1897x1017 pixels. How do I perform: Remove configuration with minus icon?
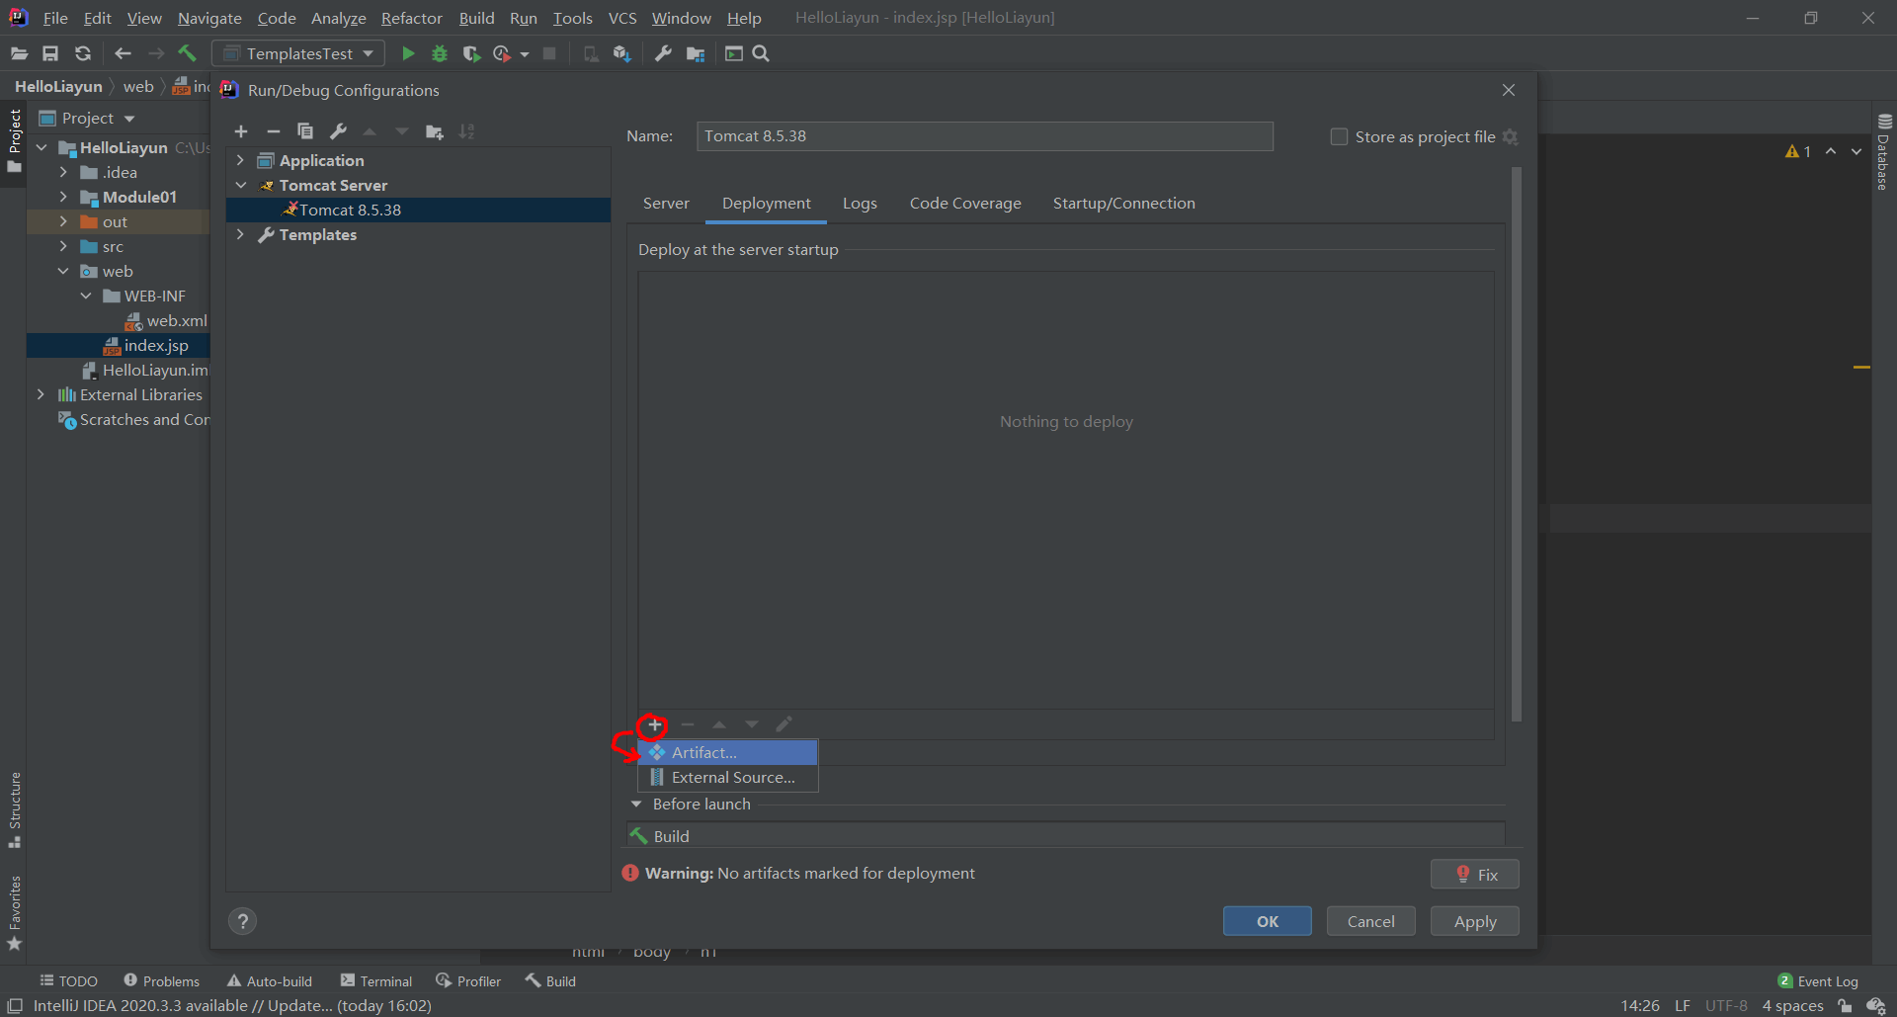tap(274, 131)
